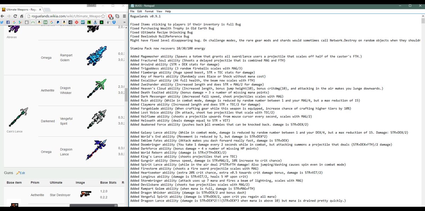Open the red circular icon bookmark
This screenshot has height=211, width=425.
[x=76, y=22]
